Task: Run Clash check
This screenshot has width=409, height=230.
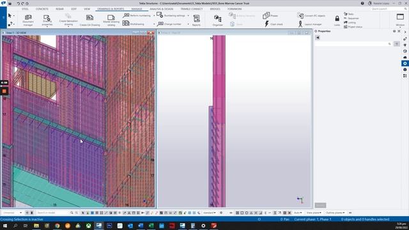Action: pos(274,24)
